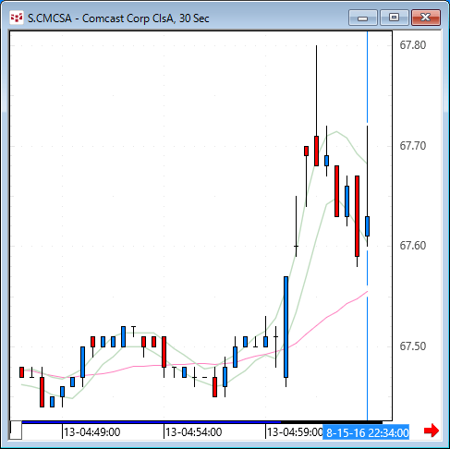Click the highlighted 8-15-16 22:34:00 cursor time

[366, 432]
